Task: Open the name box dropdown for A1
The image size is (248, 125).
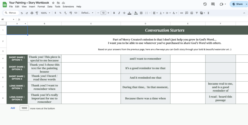Action: [x=14, y=20]
